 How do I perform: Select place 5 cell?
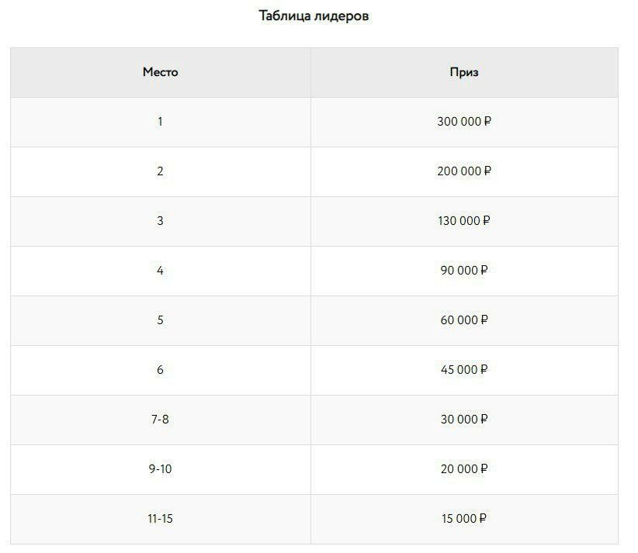pyautogui.click(x=161, y=320)
